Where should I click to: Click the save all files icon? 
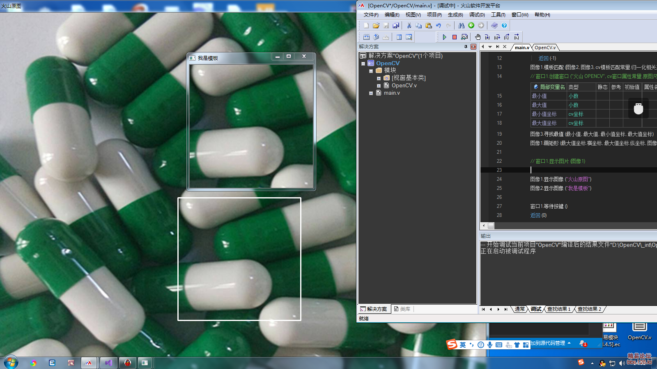[x=396, y=25]
